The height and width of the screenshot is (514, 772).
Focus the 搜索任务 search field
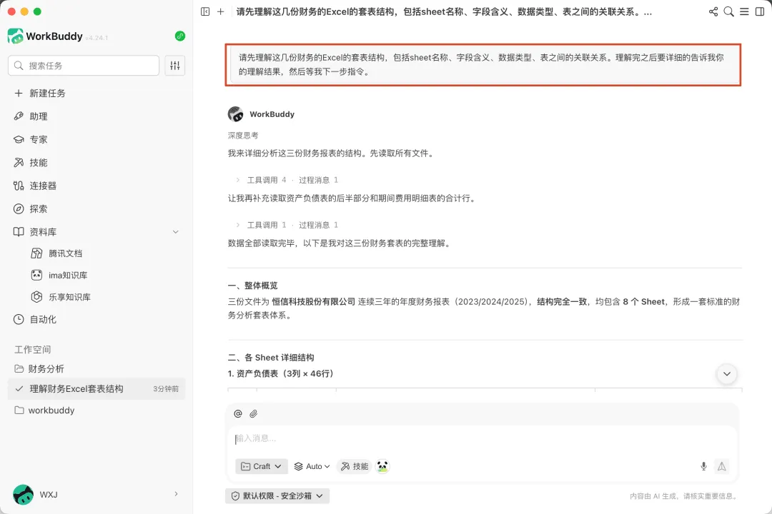click(84, 66)
